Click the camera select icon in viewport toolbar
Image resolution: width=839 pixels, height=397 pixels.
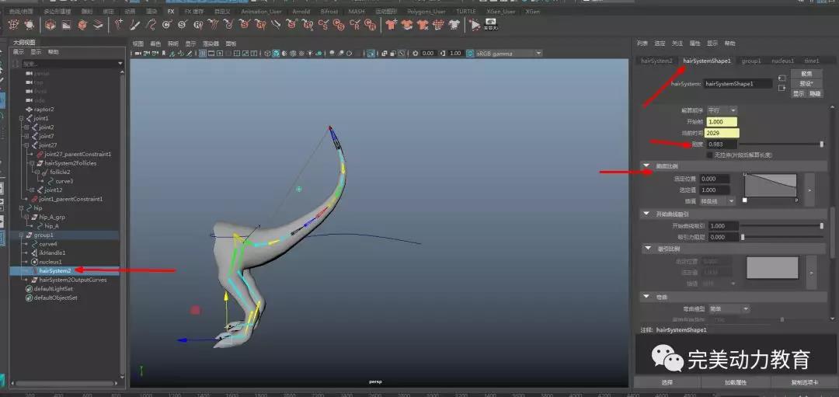click(138, 54)
